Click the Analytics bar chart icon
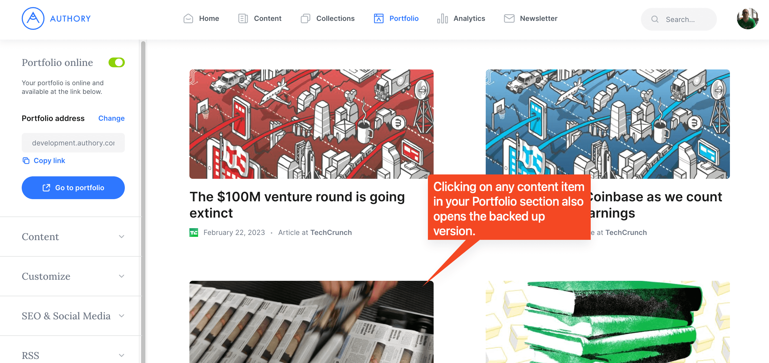This screenshot has width=769, height=363. 442,18
